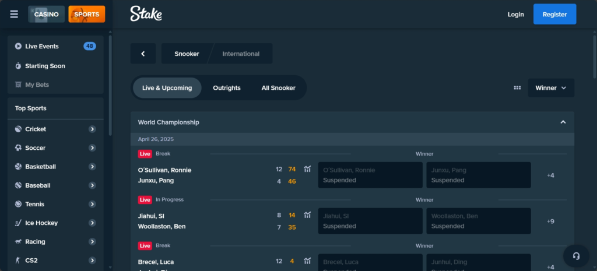Select the Live & Upcoming tab
The width and height of the screenshot is (597, 271).
click(x=167, y=88)
